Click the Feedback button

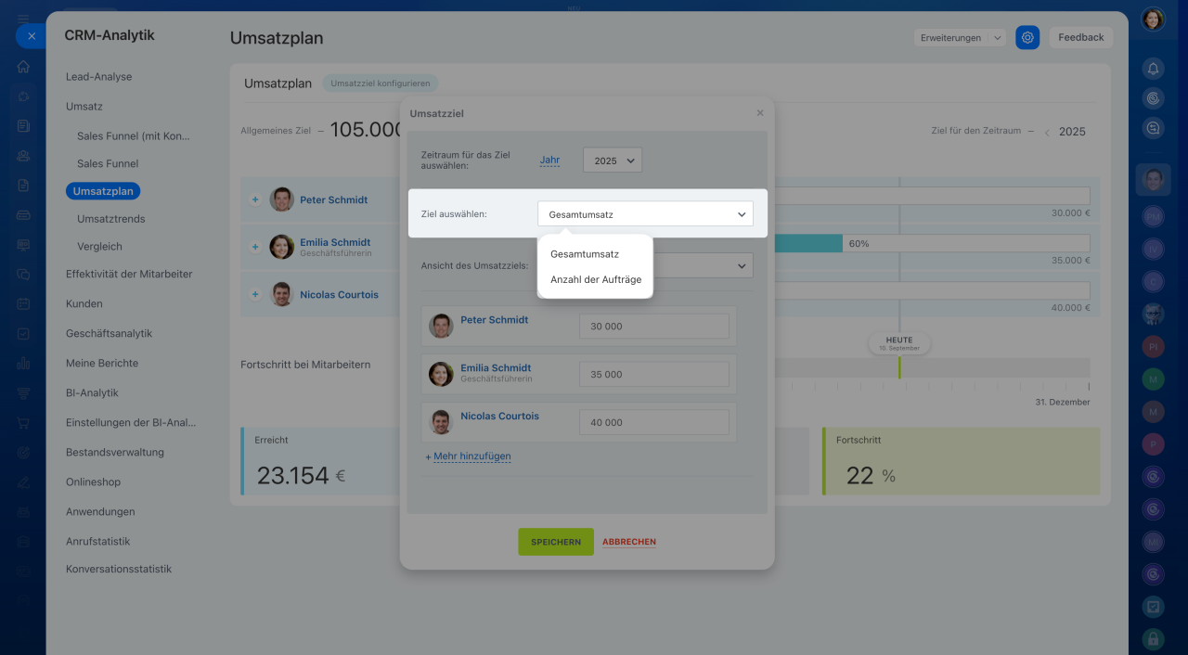(x=1081, y=37)
